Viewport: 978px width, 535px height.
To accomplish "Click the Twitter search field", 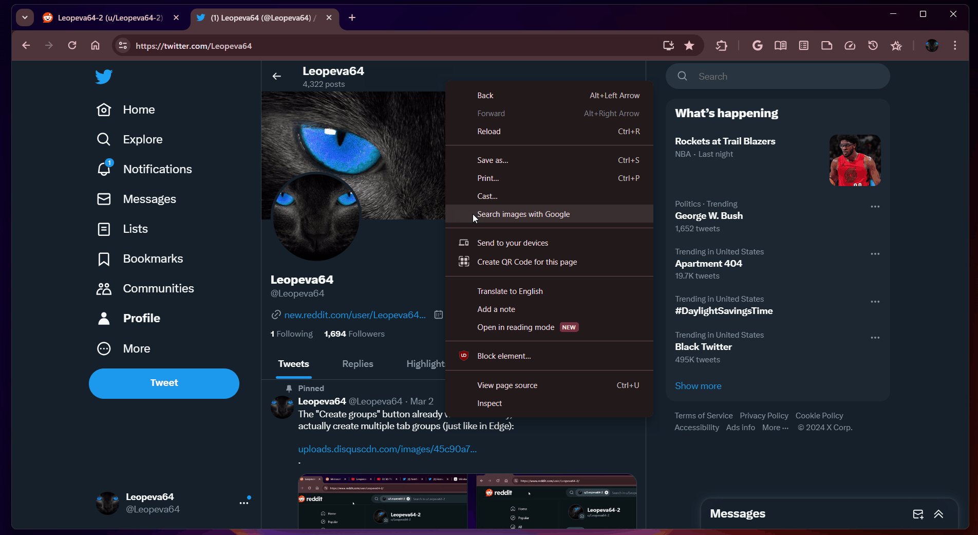I will 786,77.
